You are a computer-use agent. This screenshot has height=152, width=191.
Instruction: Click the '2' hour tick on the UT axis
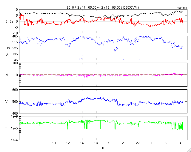click(166, 143)
